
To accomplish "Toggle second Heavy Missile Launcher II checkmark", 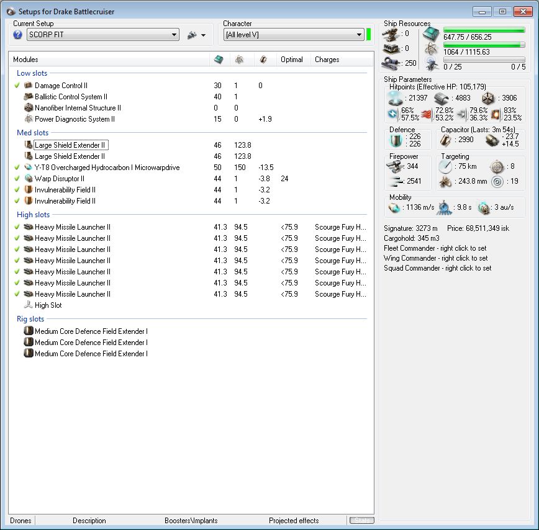I will [x=17, y=238].
